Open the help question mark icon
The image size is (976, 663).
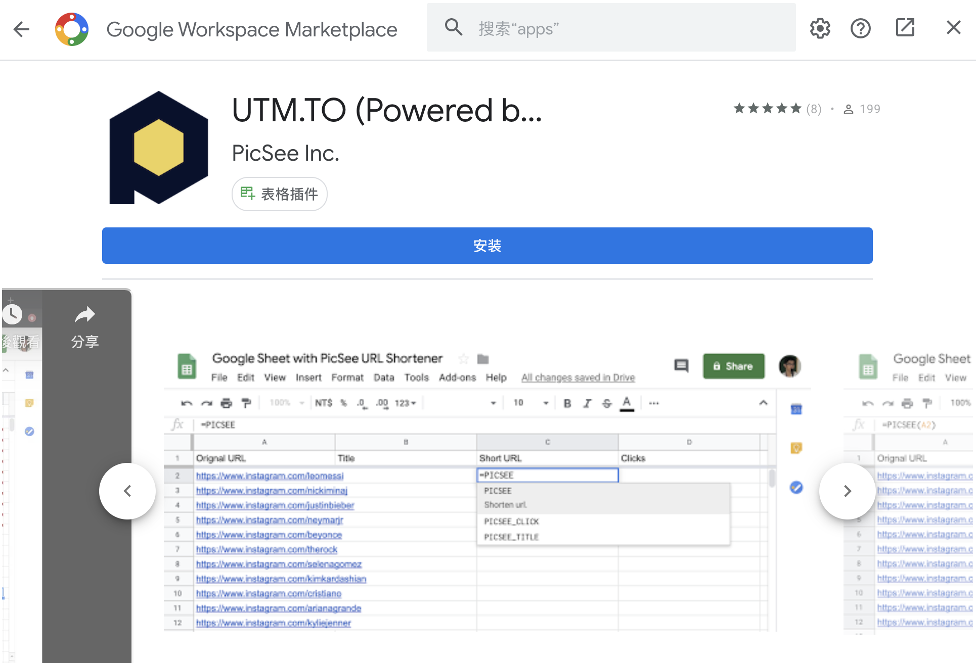click(860, 28)
